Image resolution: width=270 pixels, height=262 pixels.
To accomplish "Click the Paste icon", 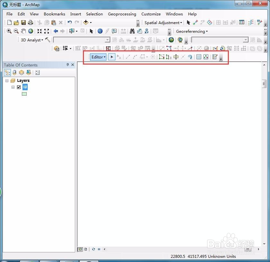I will (x=54, y=22).
